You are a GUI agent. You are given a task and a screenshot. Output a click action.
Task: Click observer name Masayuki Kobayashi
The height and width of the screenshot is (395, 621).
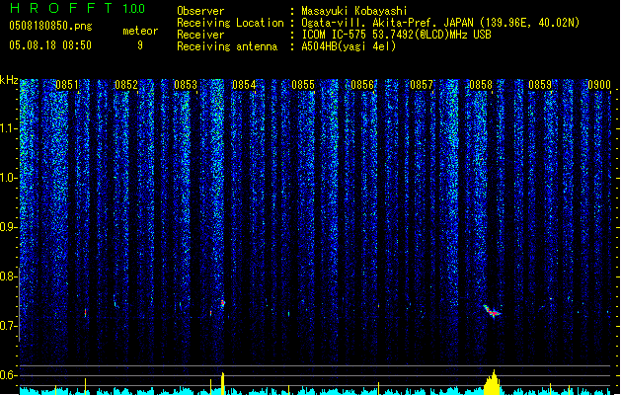354,11
